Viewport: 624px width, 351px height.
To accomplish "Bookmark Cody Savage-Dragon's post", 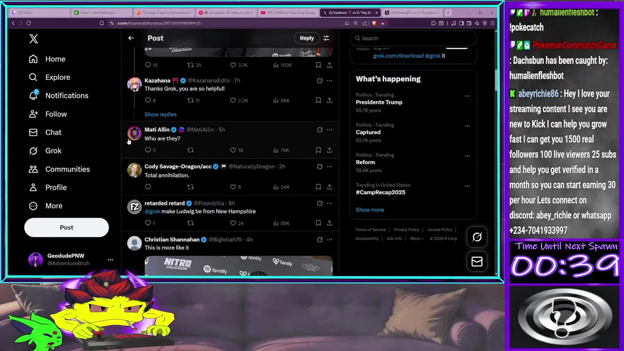I will point(318,187).
